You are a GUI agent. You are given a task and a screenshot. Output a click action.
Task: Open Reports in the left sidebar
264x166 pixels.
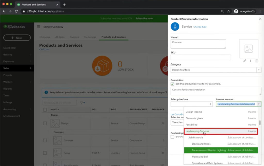[x=7, y=89]
